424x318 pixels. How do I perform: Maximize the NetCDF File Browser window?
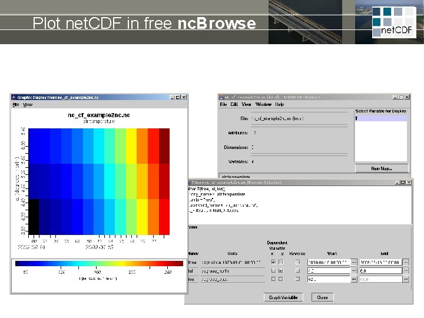(x=401, y=97)
